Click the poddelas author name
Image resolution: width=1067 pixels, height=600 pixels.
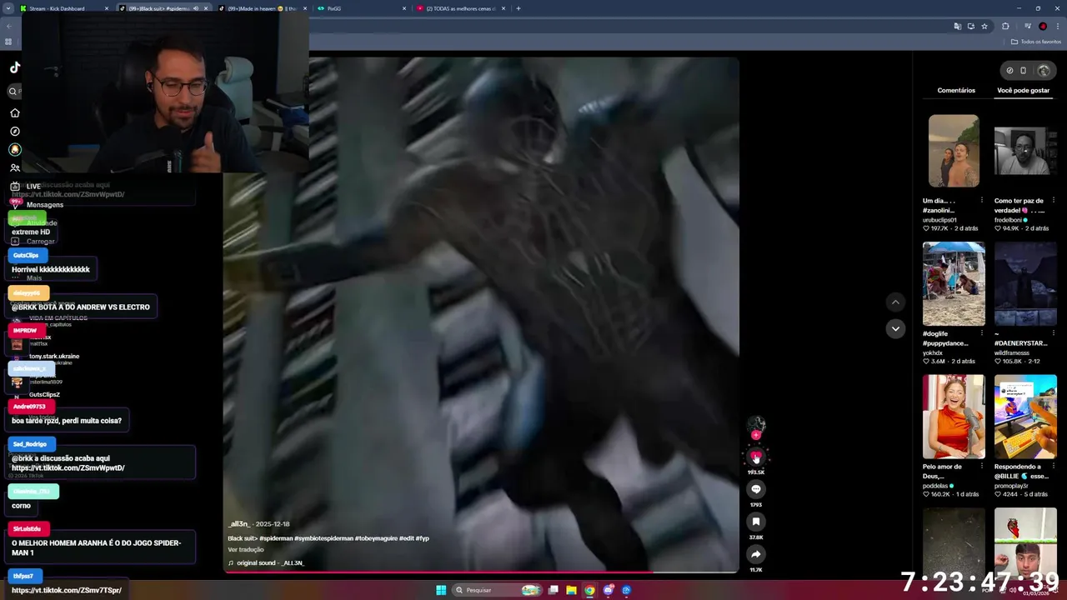click(x=935, y=486)
